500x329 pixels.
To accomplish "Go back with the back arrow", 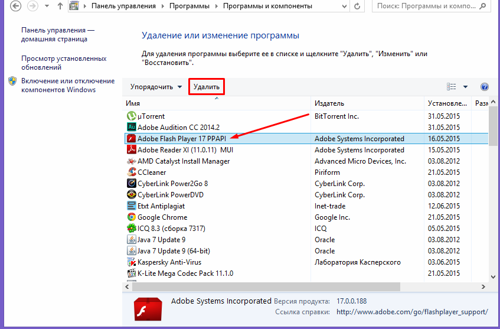I will pyautogui.click(x=15, y=6).
